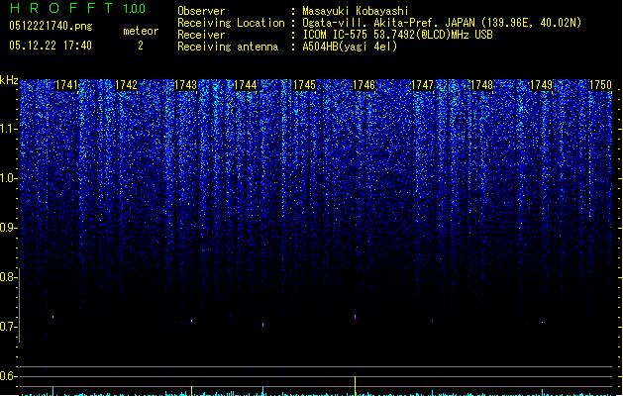Click the 1749 time marker
623x396 pixels.
tap(541, 85)
